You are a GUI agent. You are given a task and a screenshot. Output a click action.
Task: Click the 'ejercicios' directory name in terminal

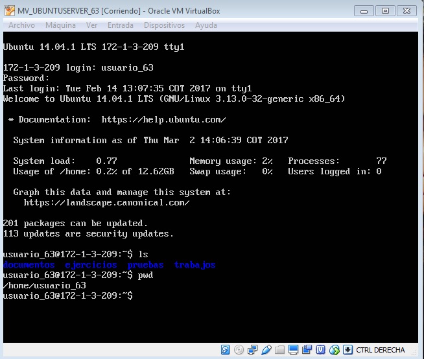[x=91, y=265]
